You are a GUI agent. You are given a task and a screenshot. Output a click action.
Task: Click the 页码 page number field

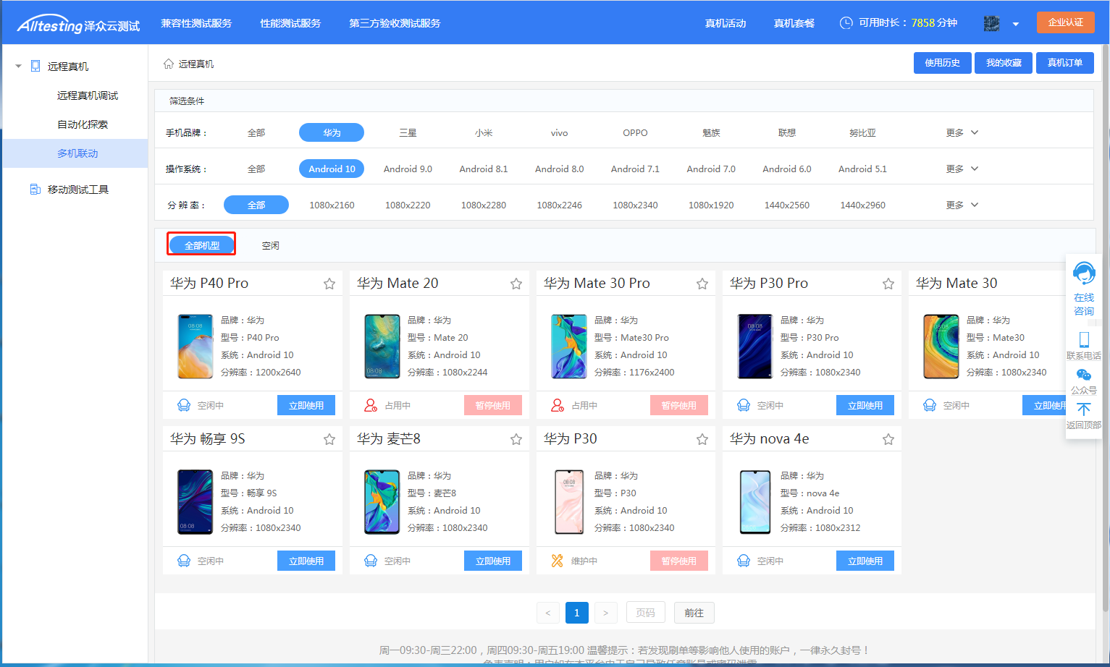pyautogui.click(x=645, y=613)
